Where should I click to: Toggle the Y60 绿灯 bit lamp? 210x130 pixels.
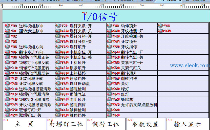pyautogui.click(x=110, y=89)
